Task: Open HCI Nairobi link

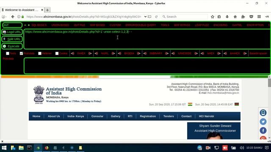Action: tap(206, 117)
